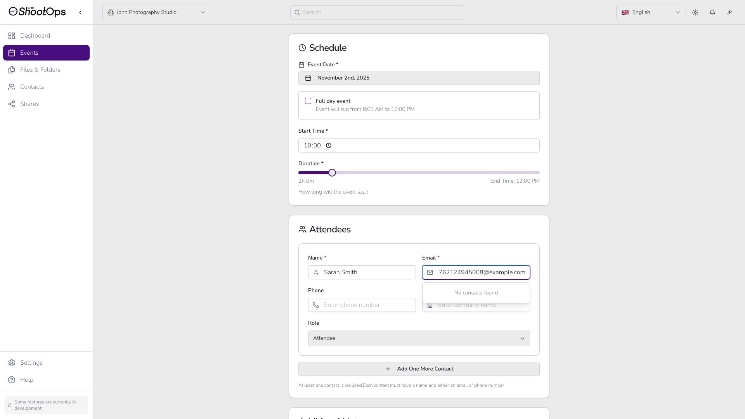The height and width of the screenshot is (419, 745).
Task: Open John Photography Studio selector
Action: [156, 12]
